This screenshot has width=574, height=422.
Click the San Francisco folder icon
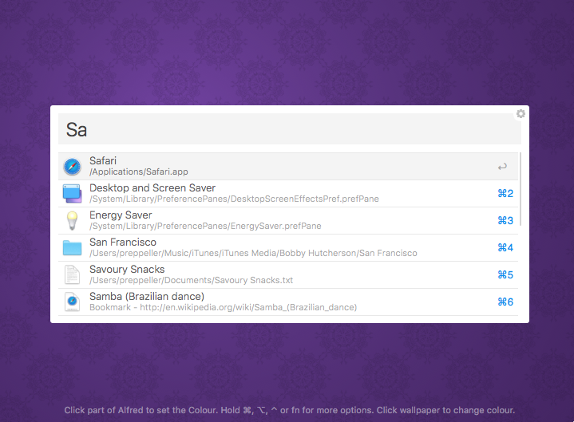73,248
